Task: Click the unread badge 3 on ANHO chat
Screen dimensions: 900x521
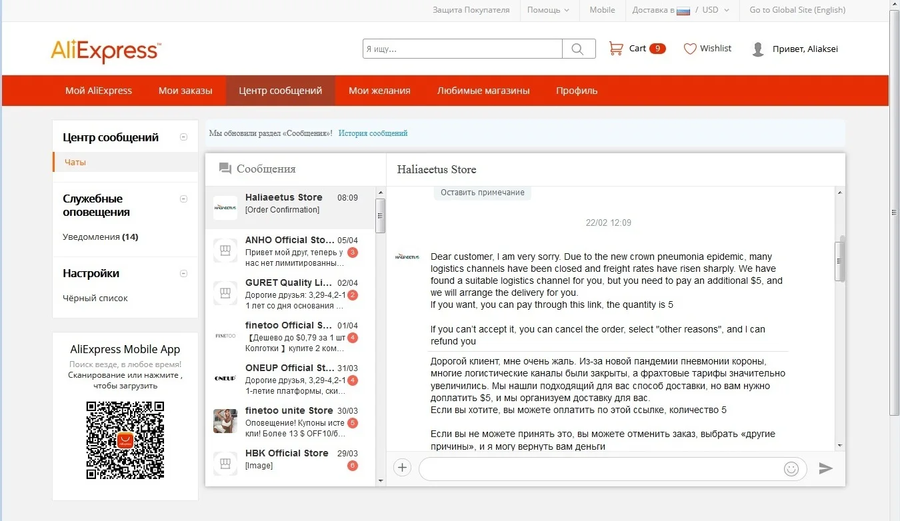Action: 353,253
